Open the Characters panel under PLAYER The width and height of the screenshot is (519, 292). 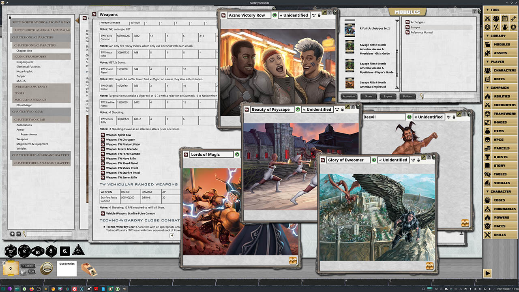coord(504,70)
